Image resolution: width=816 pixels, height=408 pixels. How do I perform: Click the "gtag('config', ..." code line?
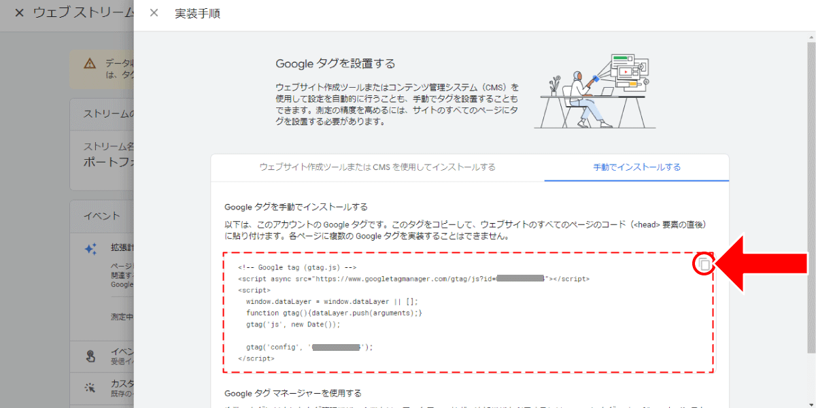[310, 347]
